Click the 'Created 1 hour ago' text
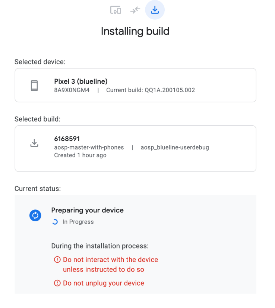Image resolution: width=275 pixels, height=308 pixels. click(x=80, y=155)
